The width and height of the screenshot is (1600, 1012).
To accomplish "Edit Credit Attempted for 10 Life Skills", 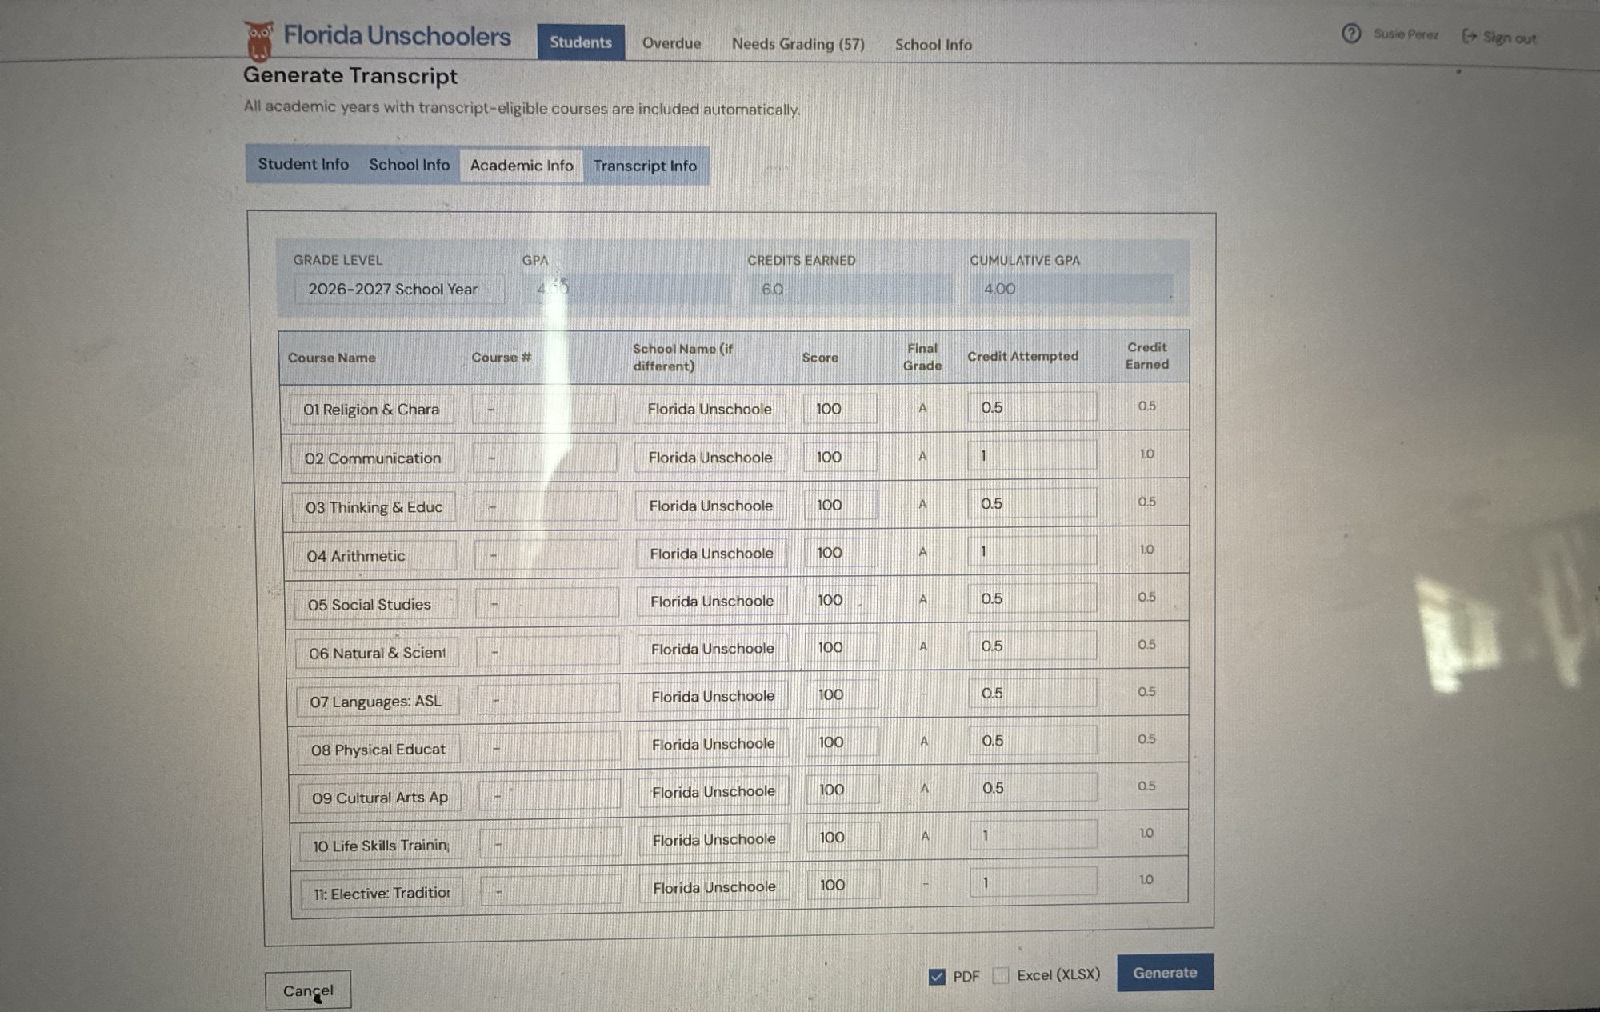I will tap(1034, 835).
